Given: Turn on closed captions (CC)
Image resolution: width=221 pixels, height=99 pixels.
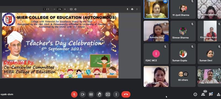Looking at the screenshot, I should (91, 94).
